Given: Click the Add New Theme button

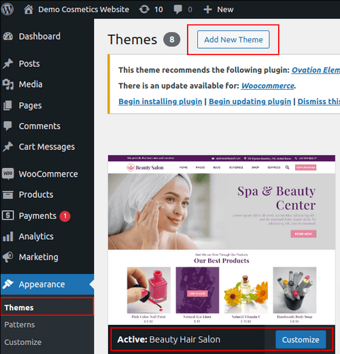Looking at the screenshot, I should [x=233, y=39].
